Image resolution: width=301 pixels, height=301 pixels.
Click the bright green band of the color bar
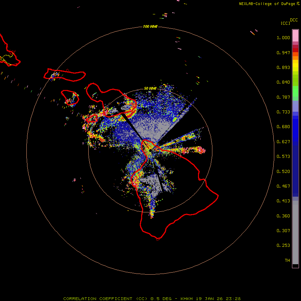point(295,91)
